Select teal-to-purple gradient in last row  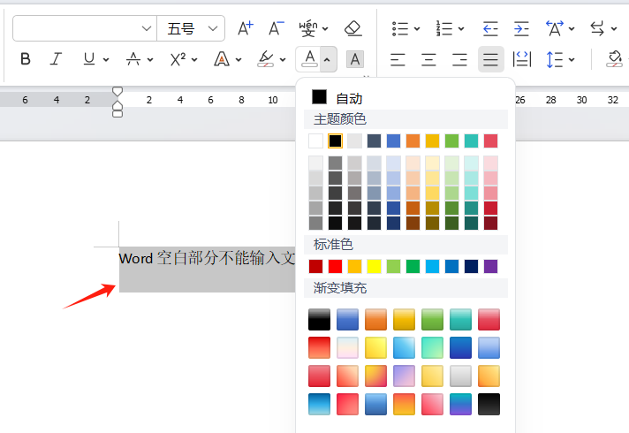coord(460,404)
